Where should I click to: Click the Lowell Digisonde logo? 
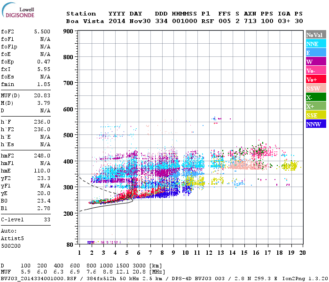pyautogui.click(x=18, y=10)
